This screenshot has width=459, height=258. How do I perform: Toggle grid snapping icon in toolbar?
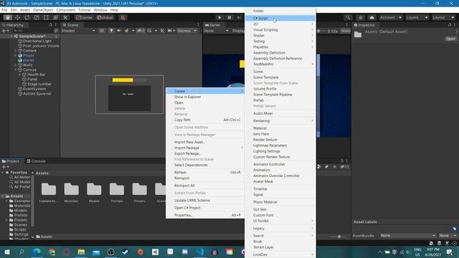[x=123, y=17]
